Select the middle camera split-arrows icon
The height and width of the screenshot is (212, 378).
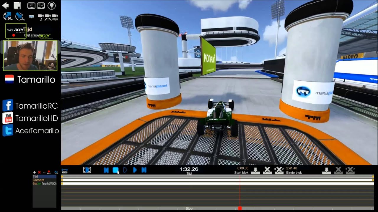click(48, 17)
